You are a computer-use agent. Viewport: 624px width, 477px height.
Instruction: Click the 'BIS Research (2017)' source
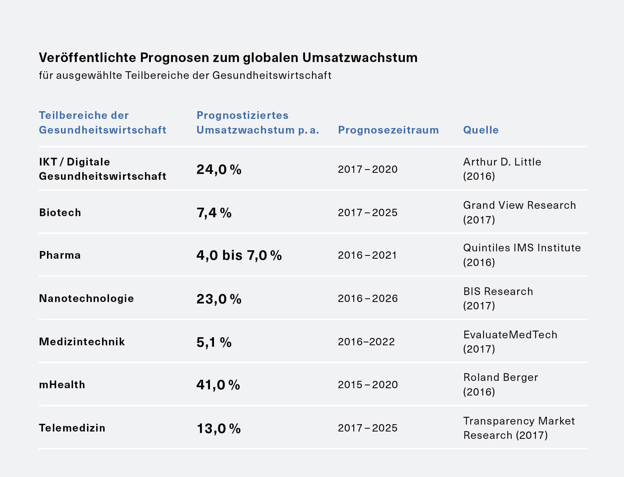pos(498,298)
